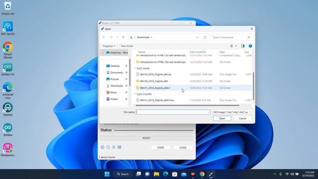
Task: Expand OneDrive in the navigation pane
Action: tap(103, 53)
